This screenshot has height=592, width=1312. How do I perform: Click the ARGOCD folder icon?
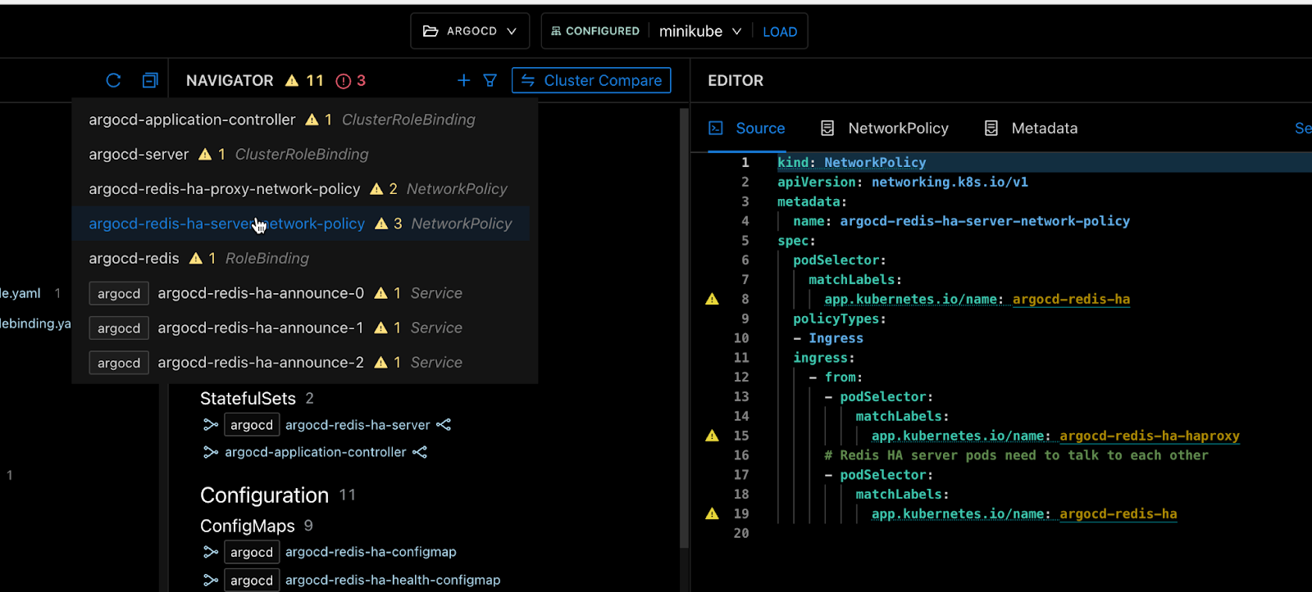point(430,31)
